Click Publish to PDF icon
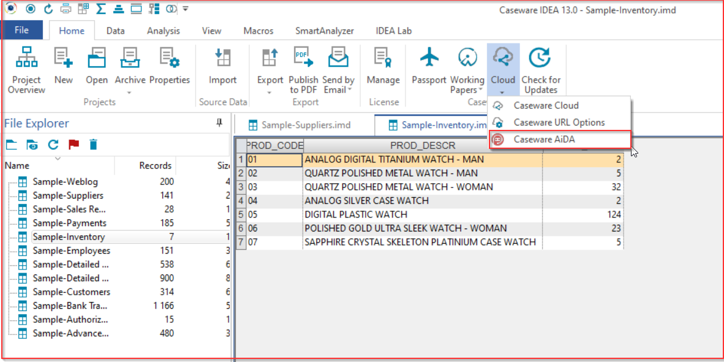 click(x=303, y=59)
